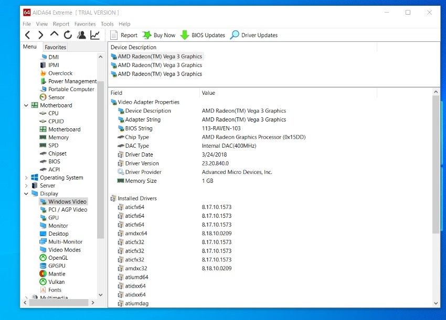Open the Tools menu
Image resolution: width=446 pixels, height=320 pixels.
pos(107,24)
